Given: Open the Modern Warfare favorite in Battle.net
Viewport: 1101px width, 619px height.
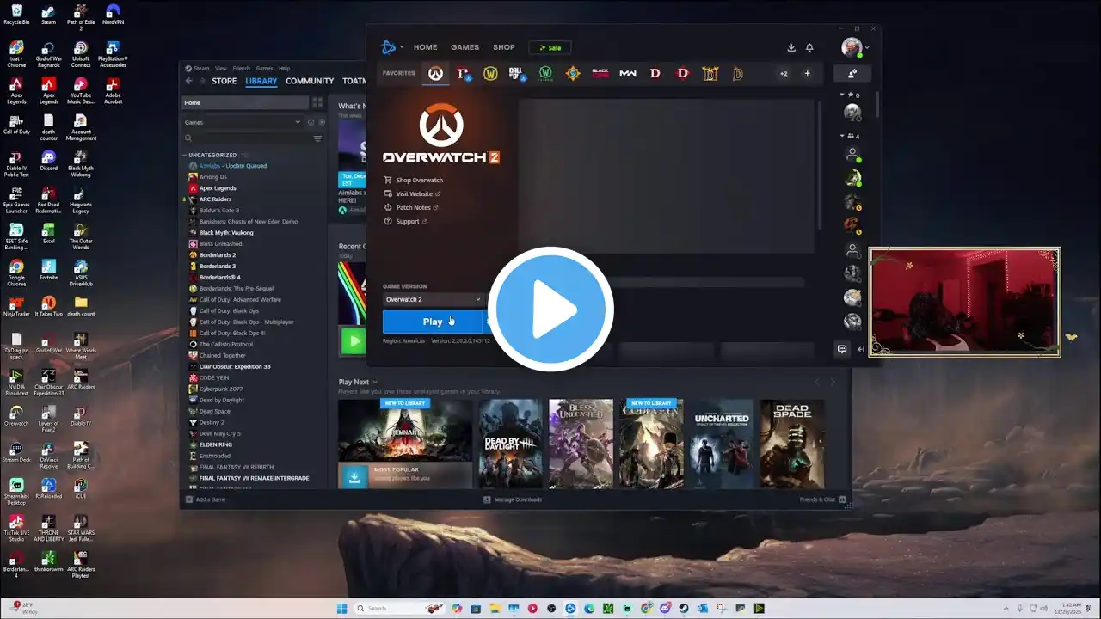Looking at the screenshot, I should pyautogui.click(x=628, y=74).
